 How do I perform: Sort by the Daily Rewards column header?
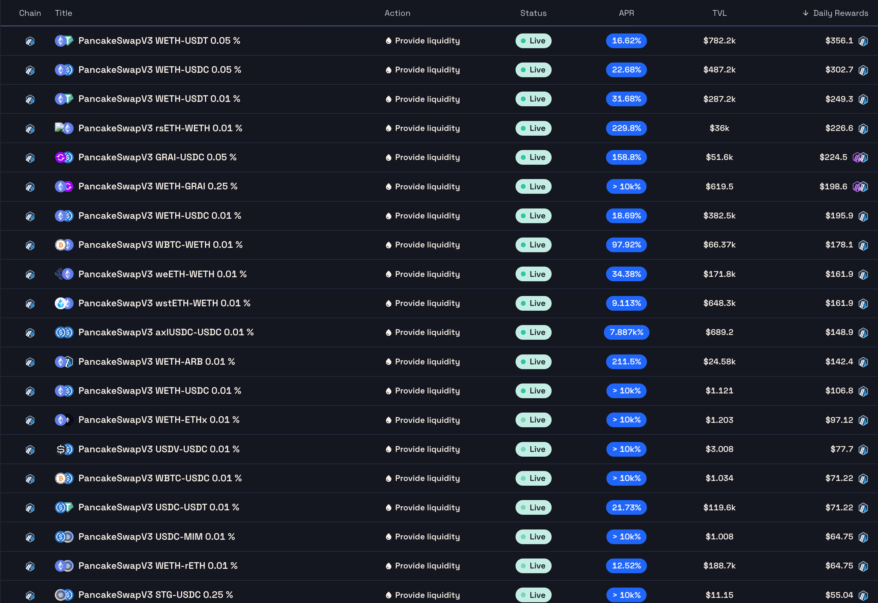[x=835, y=13]
